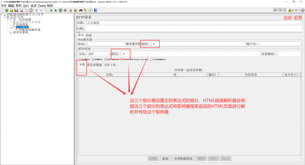
Task: Click Start no pauses icon
Action: tap(56, 10)
